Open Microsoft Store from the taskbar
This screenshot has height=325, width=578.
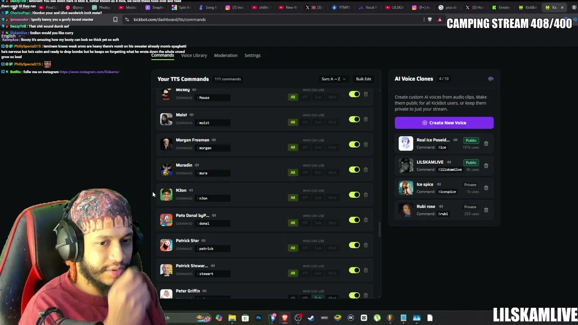pos(245,318)
